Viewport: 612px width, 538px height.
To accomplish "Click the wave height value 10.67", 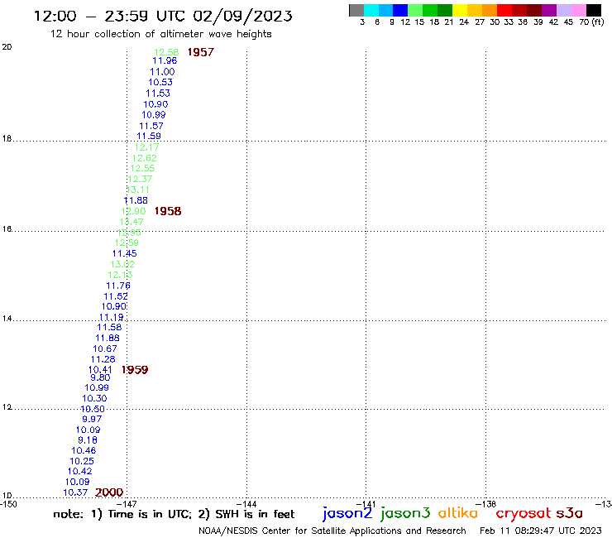I will [x=105, y=349].
